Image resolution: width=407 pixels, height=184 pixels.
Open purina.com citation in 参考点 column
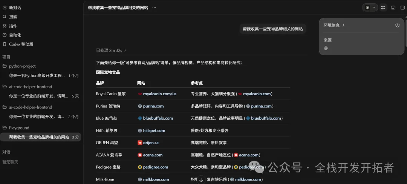pyautogui.click(x=262, y=106)
